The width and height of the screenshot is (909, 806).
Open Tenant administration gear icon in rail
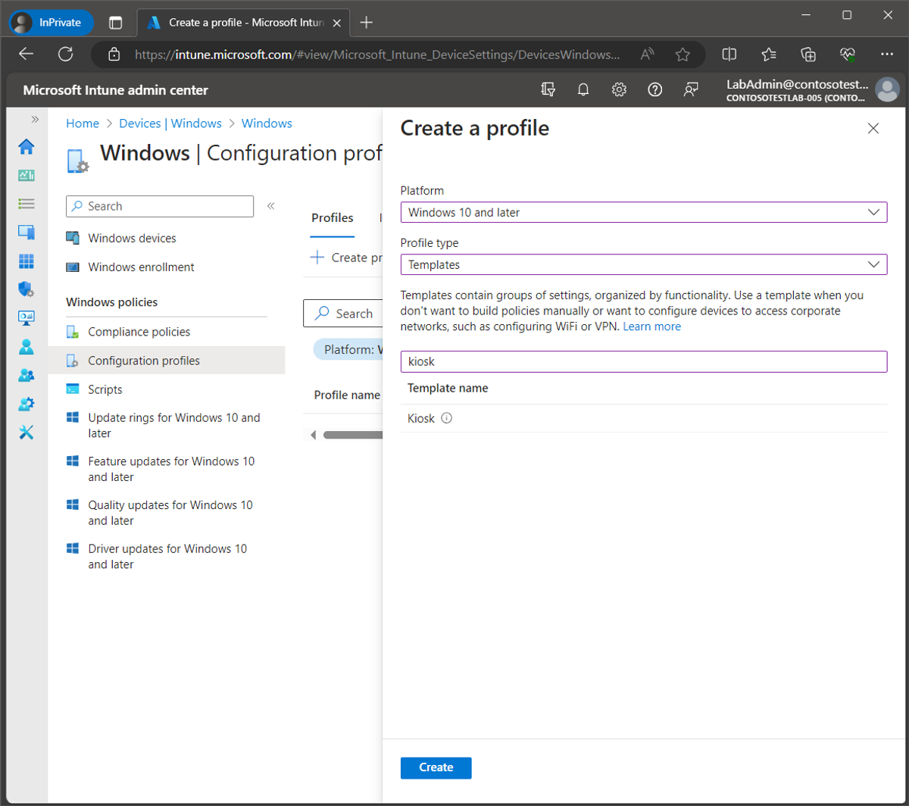[x=27, y=404]
